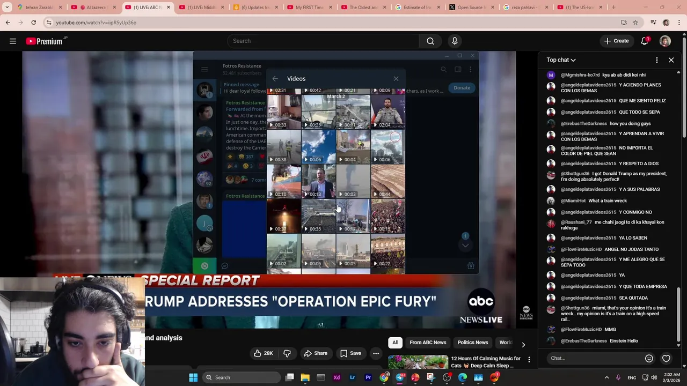687x386 pixels.
Task: Toggle the Telegram side panel icon
Action: 458,69
